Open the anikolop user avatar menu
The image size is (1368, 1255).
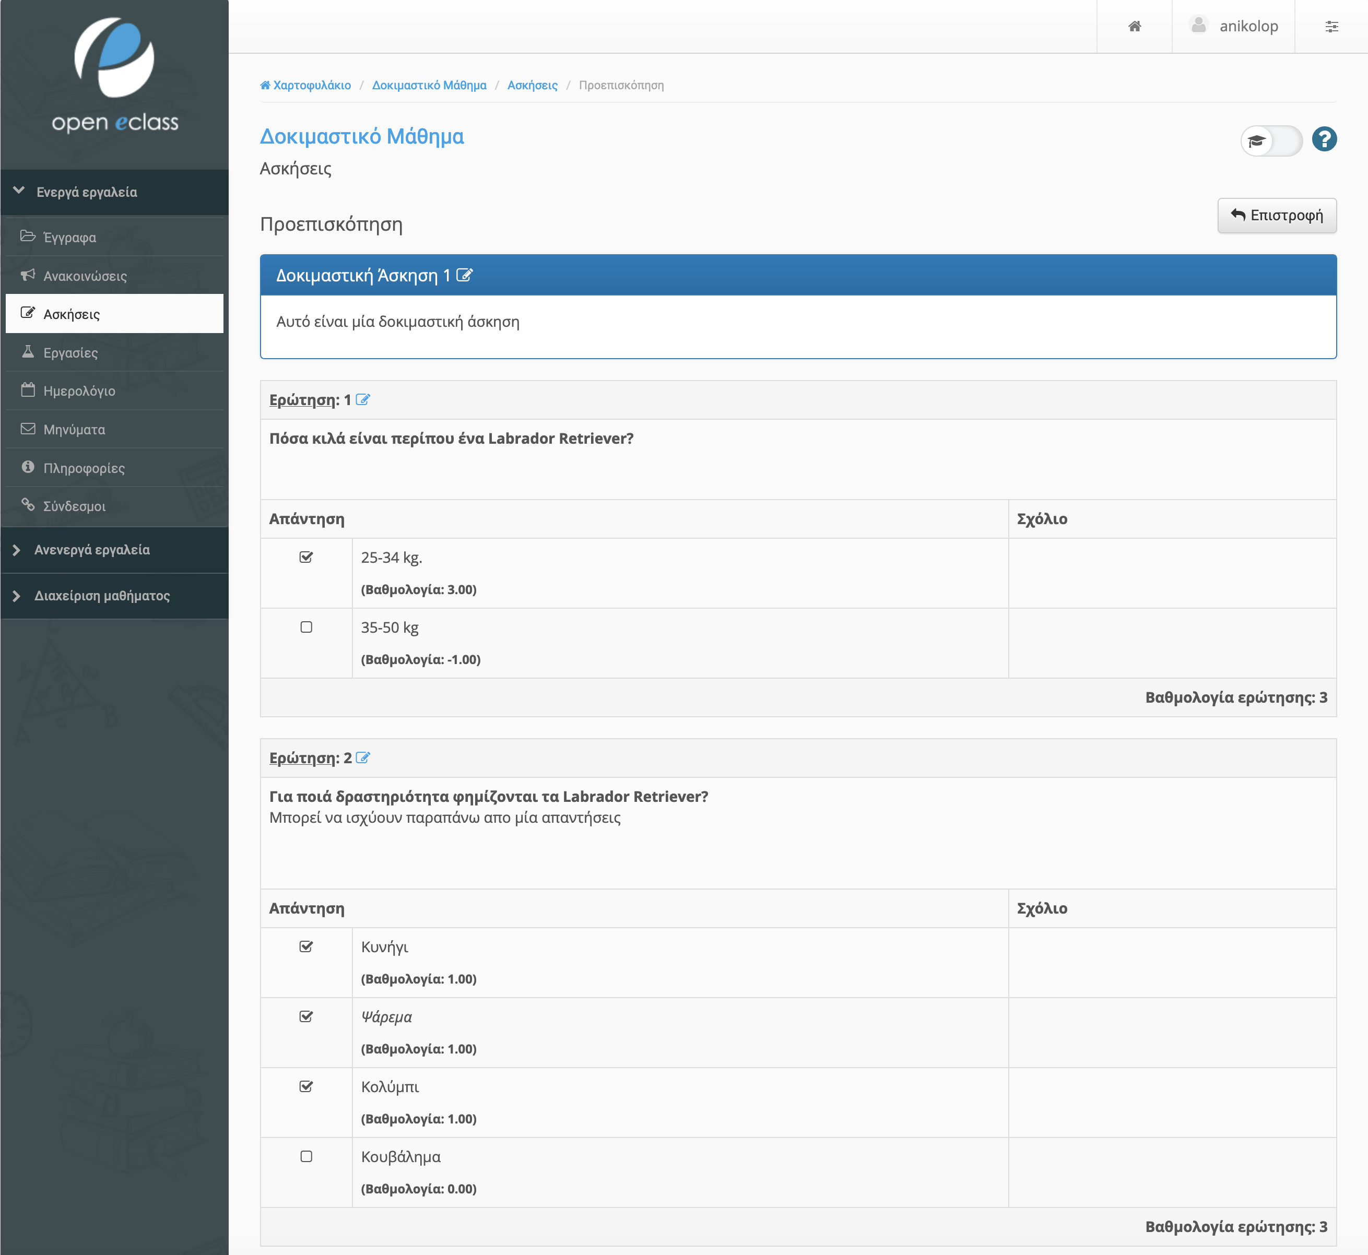click(1199, 25)
